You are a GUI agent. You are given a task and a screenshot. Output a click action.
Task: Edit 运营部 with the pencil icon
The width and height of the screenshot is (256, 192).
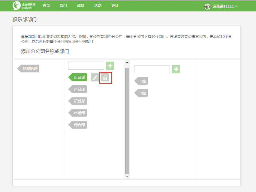click(x=95, y=78)
